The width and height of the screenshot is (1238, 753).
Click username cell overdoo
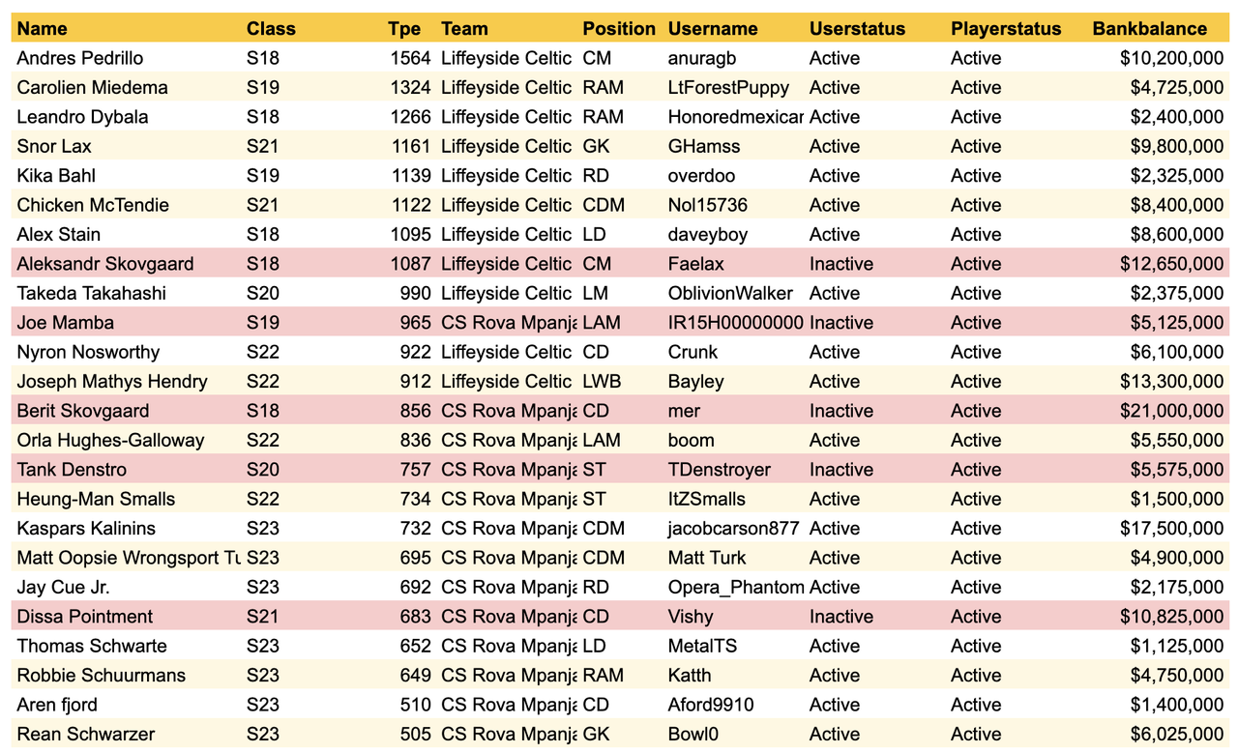coord(701,176)
